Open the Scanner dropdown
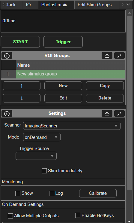134x223 pixels. click(72, 126)
